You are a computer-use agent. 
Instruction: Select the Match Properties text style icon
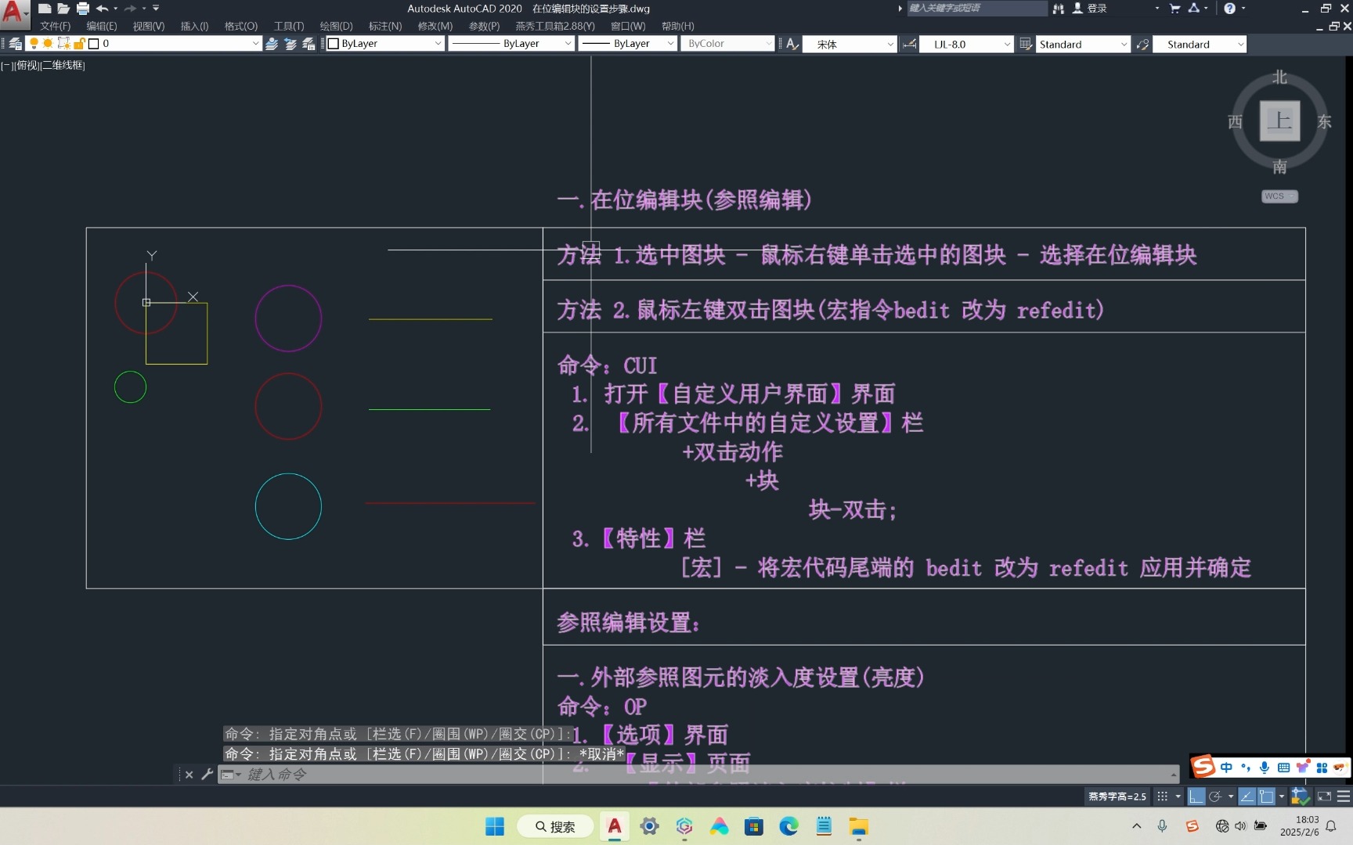click(791, 44)
